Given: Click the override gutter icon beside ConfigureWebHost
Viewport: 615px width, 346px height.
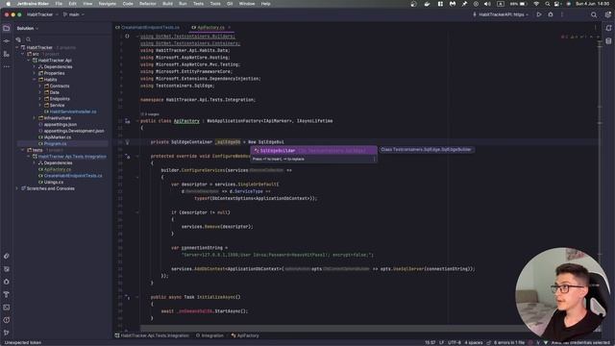Looking at the screenshot, I should (128, 156).
